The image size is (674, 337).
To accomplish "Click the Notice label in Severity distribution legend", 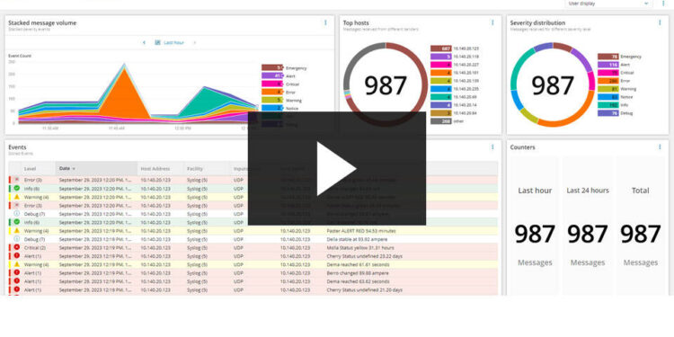I will (x=626, y=97).
